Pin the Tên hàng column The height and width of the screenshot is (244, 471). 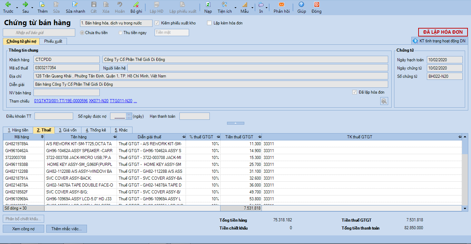(x=115, y=137)
